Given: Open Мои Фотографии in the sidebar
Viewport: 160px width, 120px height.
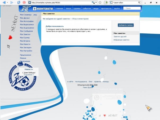Looking at the screenshot, I should tap(27, 21).
